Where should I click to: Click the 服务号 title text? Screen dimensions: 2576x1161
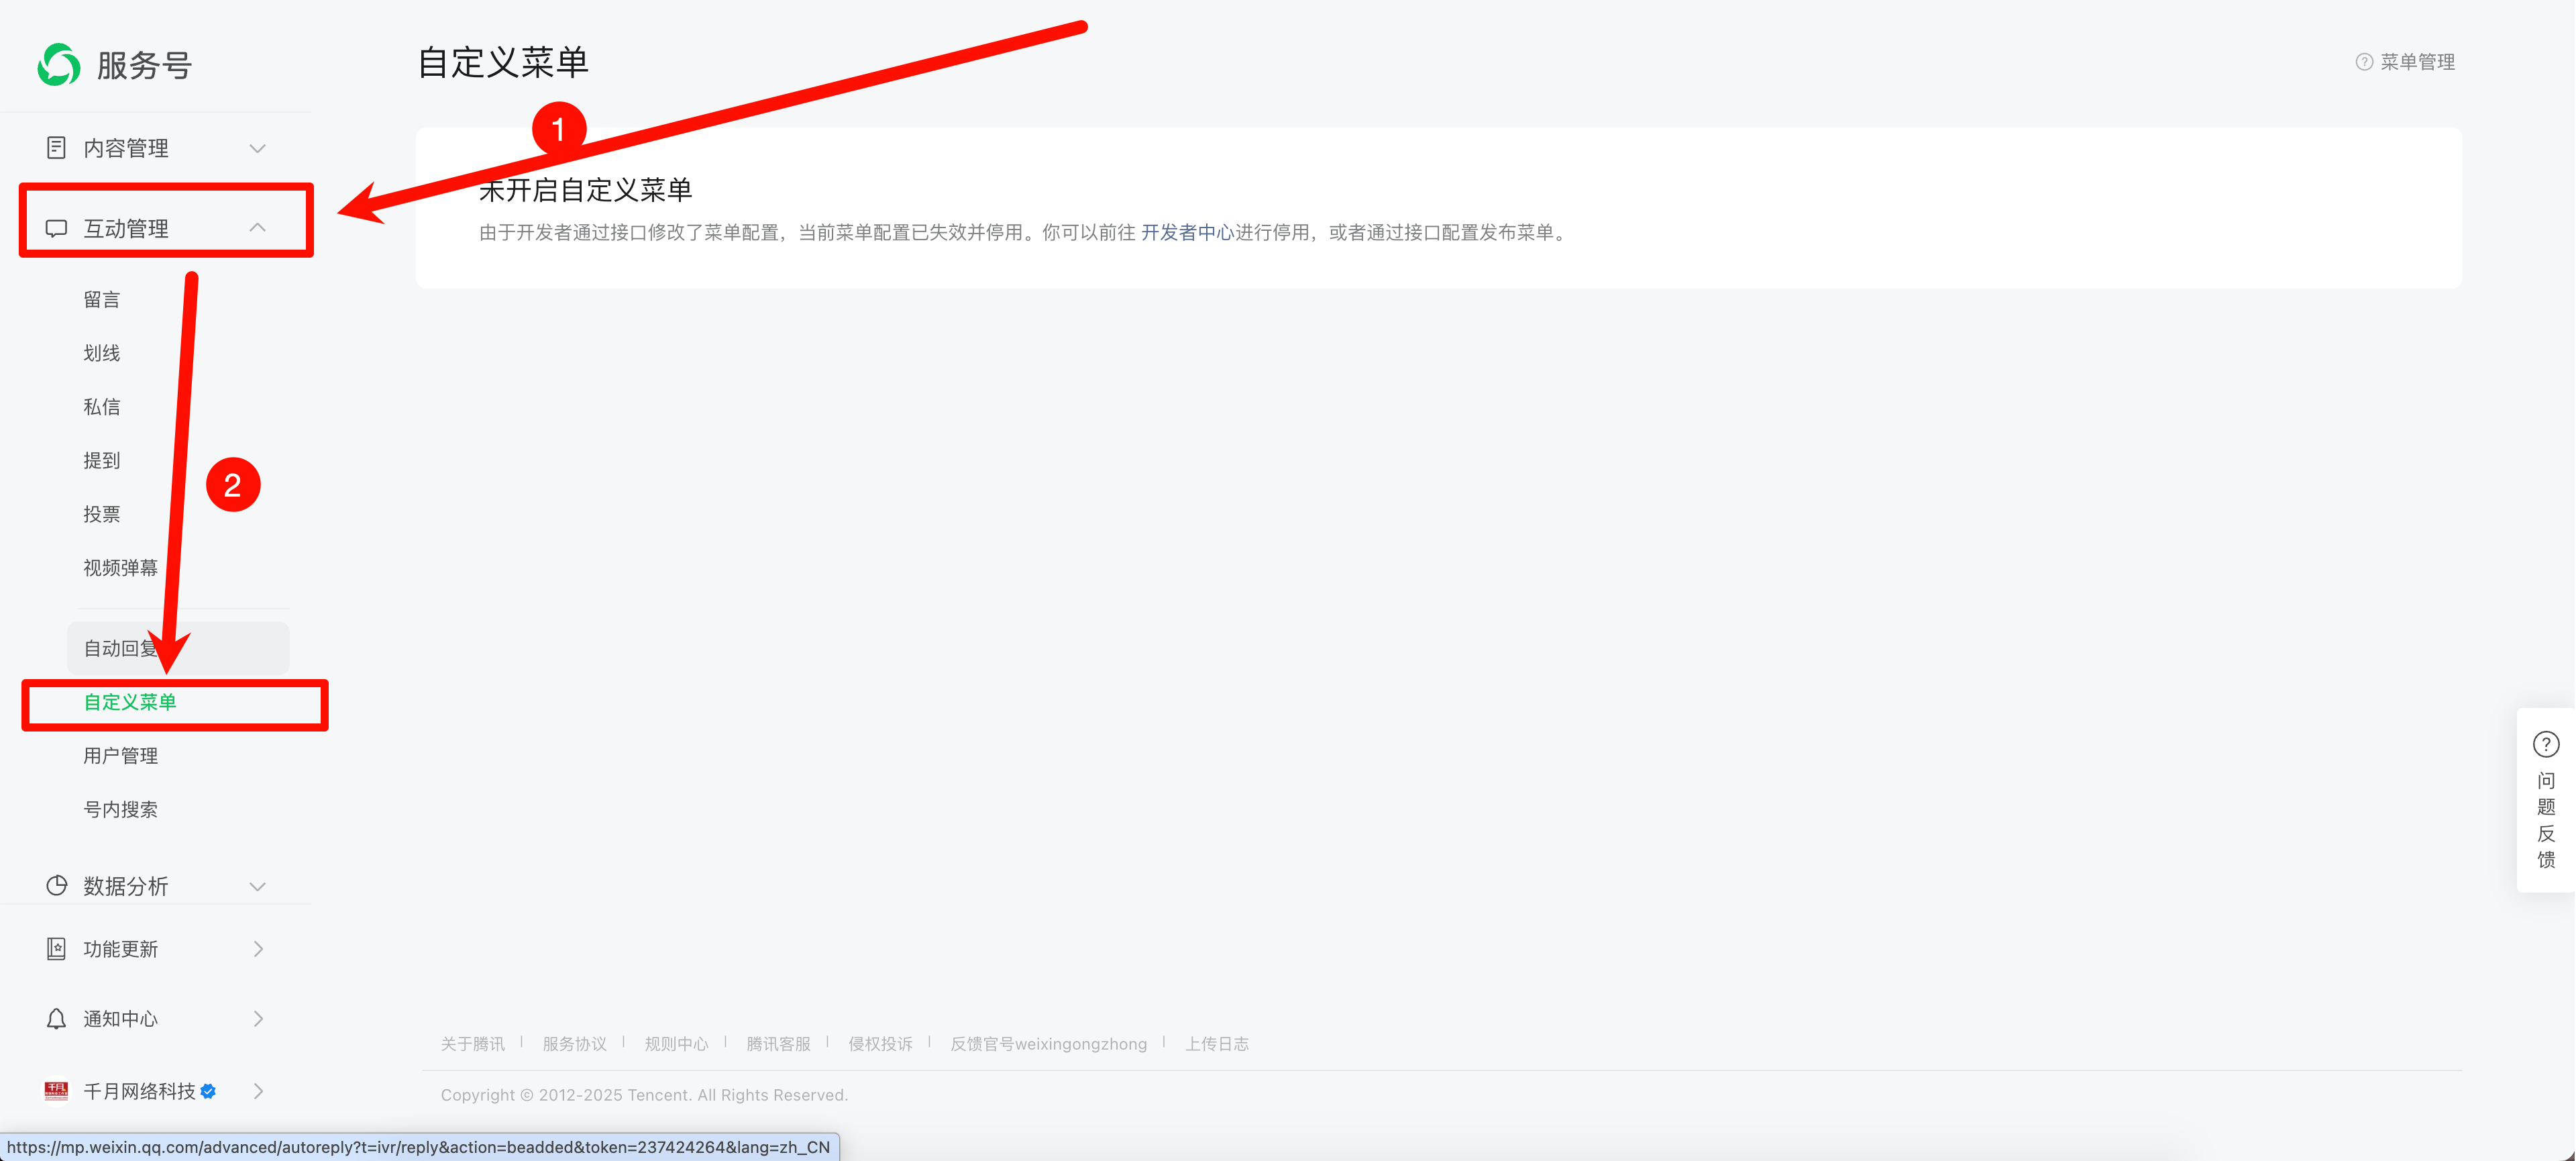145,66
